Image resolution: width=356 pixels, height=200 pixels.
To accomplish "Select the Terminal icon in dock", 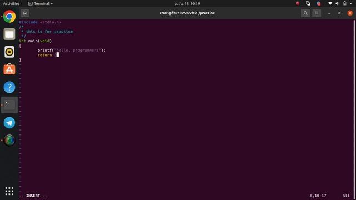I will tap(9, 105).
